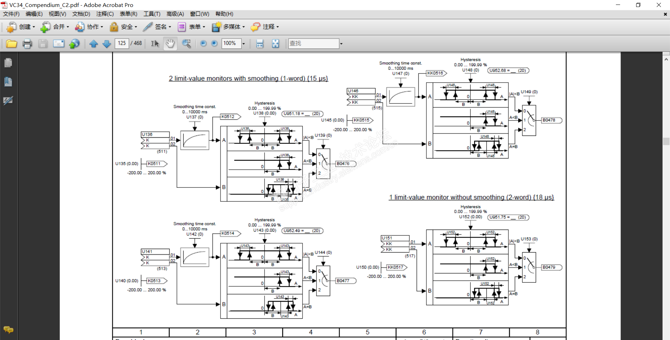Viewport: 670px width, 340px height.
Task: Activate the Hand tool
Action: [170, 44]
